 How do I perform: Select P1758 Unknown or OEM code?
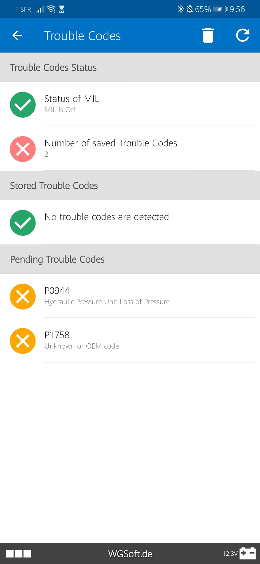[130, 340]
